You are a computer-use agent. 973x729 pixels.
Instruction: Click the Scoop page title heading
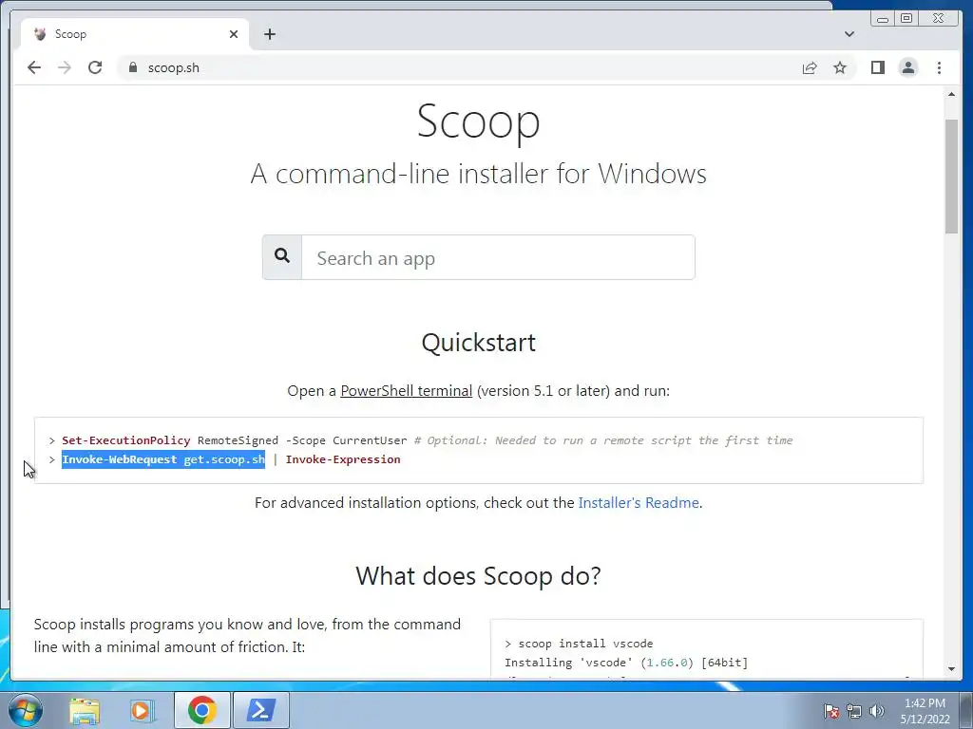(479, 121)
